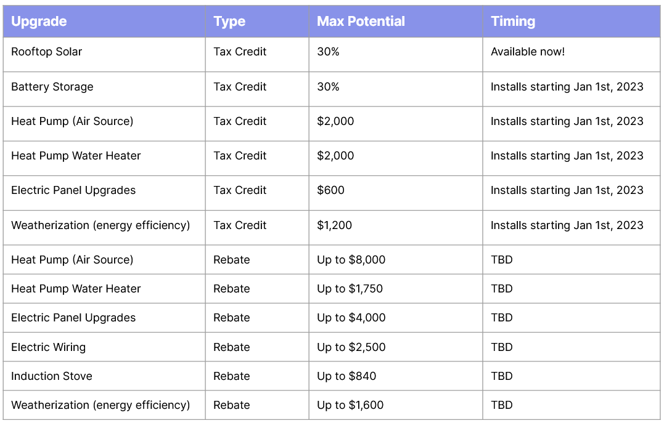This screenshot has width=664, height=423.
Task: Select the Electric Wiring cell
Action: coord(48,347)
